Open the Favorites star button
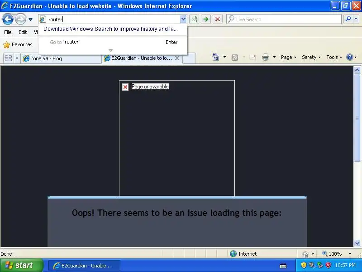The width and height of the screenshot is (362, 272). (18, 44)
